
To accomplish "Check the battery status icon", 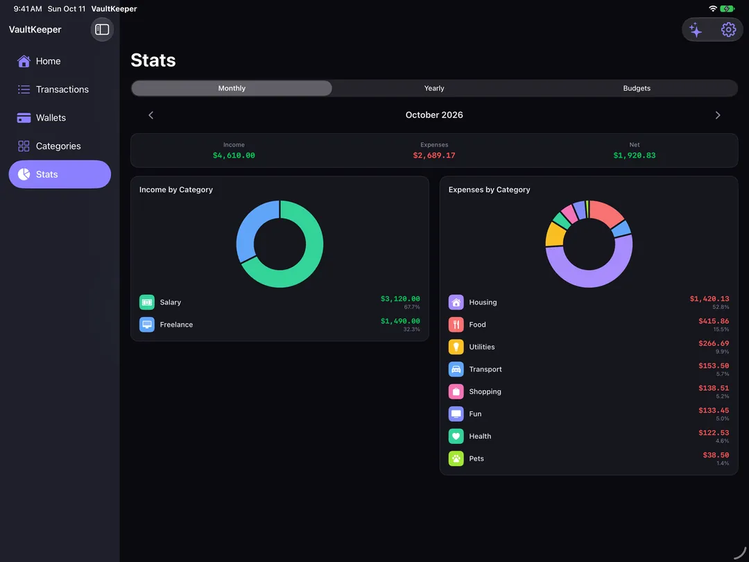I will 728,8.
